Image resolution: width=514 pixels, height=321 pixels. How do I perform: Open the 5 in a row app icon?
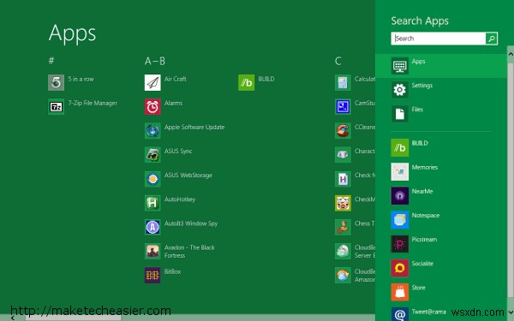[x=56, y=82]
